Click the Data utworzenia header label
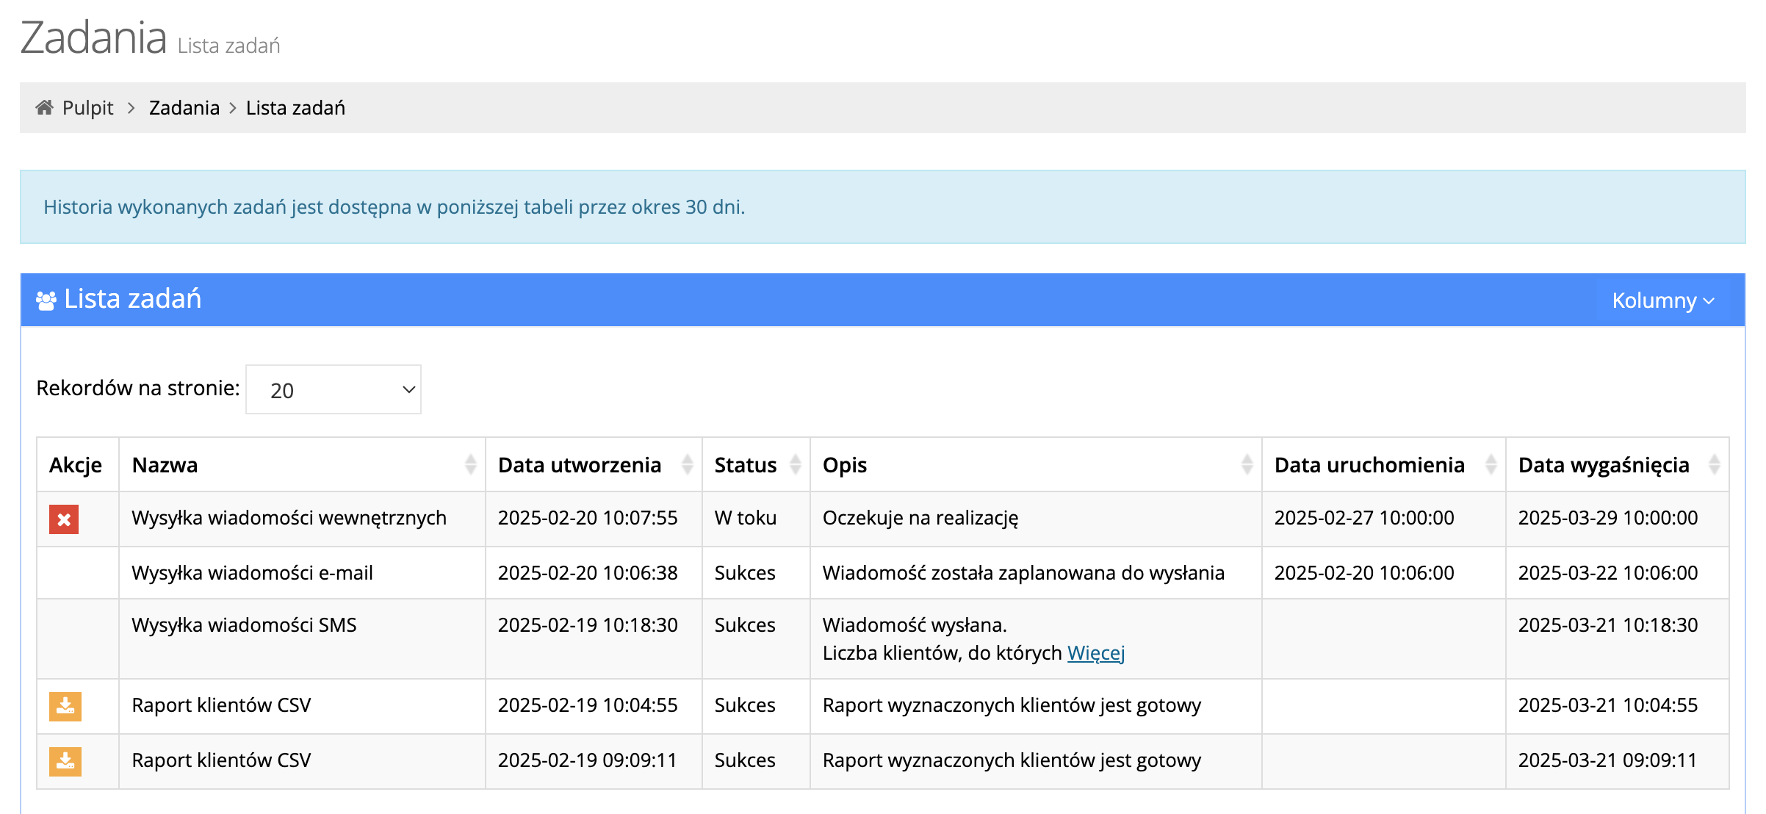The height and width of the screenshot is (814, 1766). click(580, 465)
